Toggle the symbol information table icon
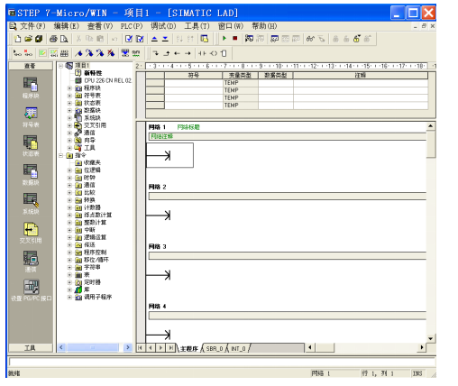This screenshot has width=458, height=386. click(x=64, y=53)
